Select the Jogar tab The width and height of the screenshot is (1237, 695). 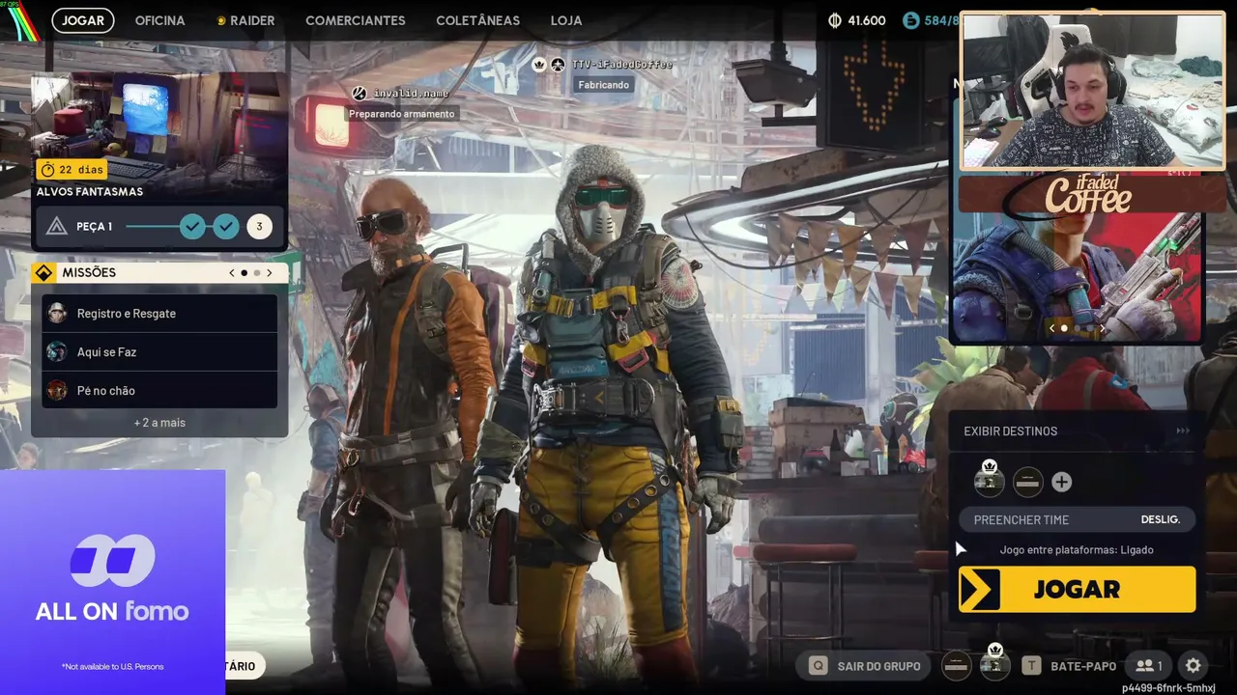pyautogui.click(x=83, y=20)
